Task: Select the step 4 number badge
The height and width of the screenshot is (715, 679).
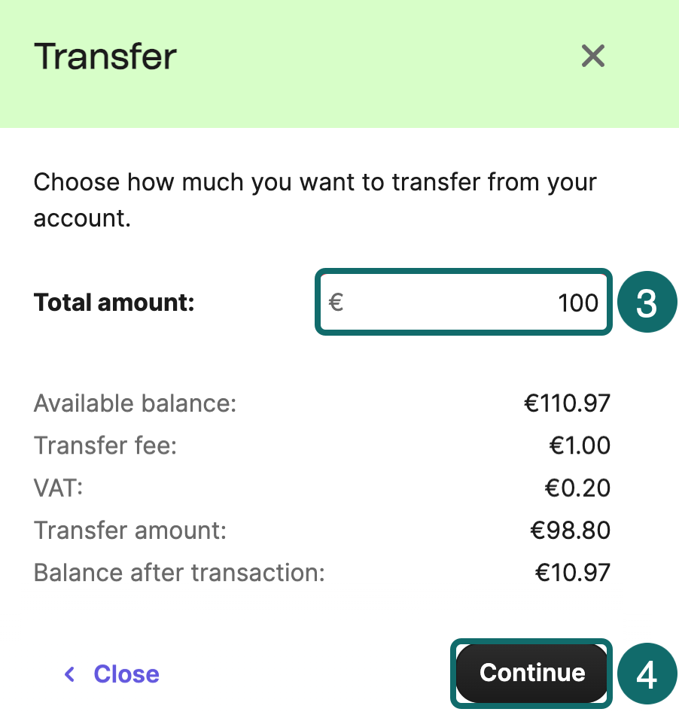Action: [x=647, y=674]
